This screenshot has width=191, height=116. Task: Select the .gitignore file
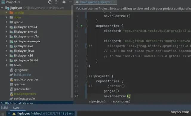[x=21, y=70]
